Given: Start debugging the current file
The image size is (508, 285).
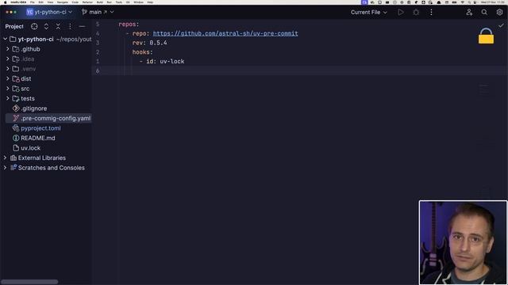Looking at the screenshot, I should (x=416, y=13).
